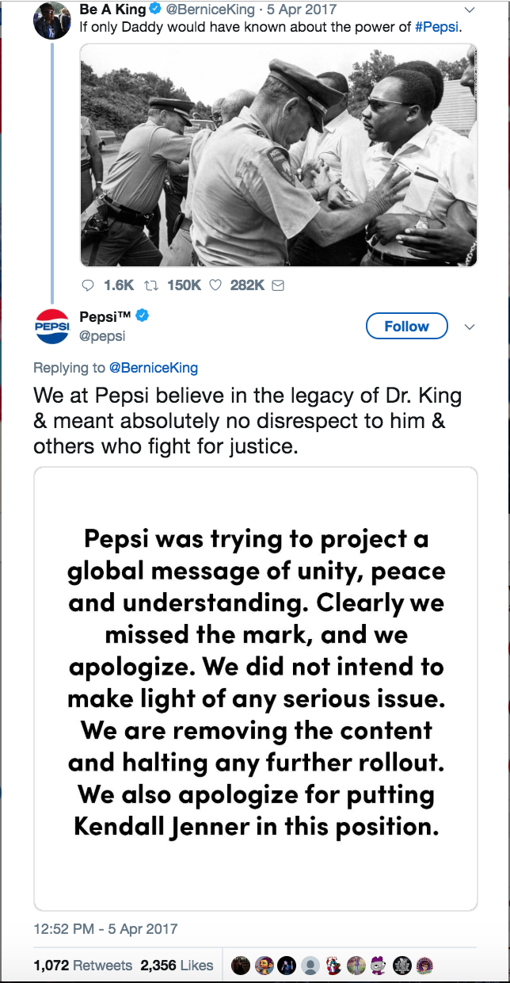Click Be A King's verified badge

tap(156, 10)
